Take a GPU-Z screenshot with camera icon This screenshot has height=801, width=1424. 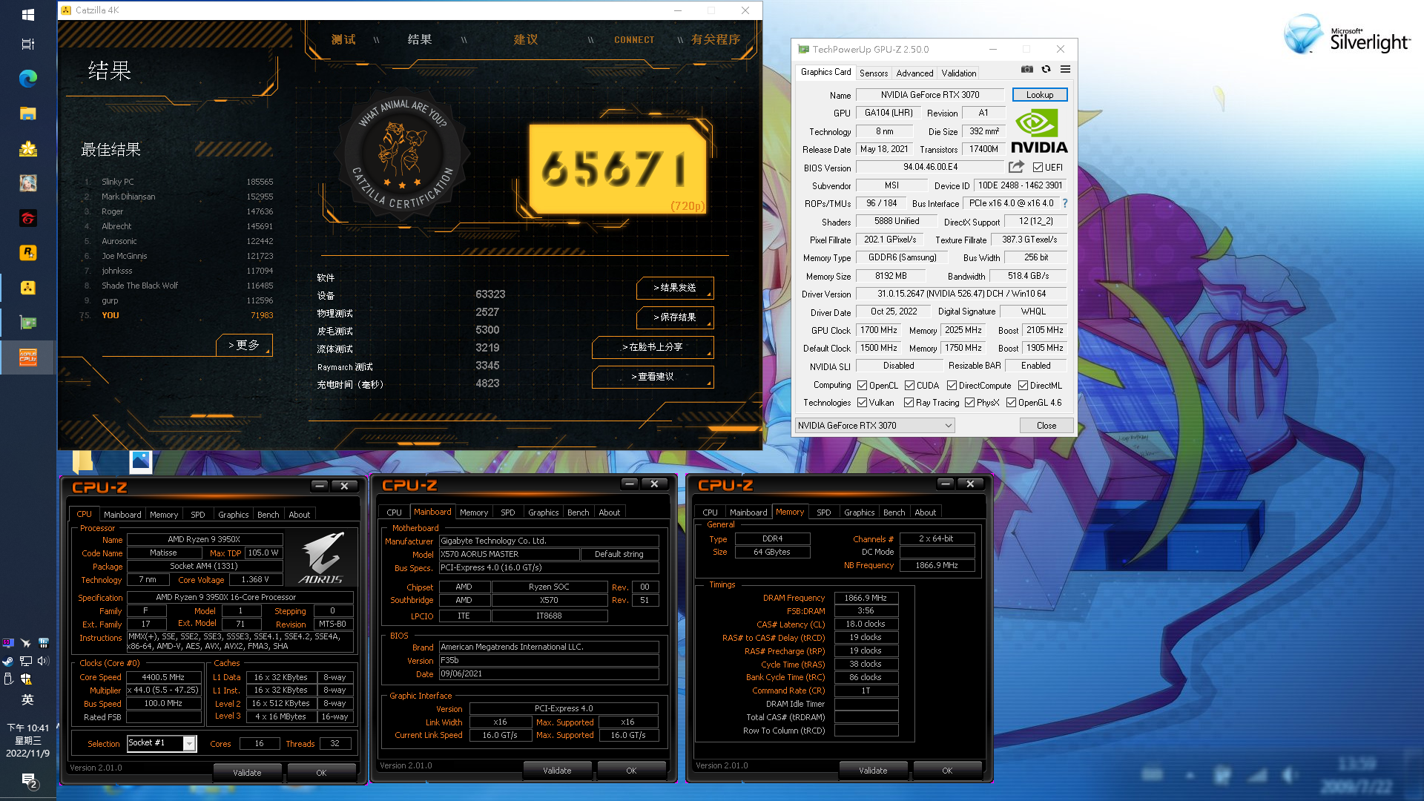(1026, 69)
